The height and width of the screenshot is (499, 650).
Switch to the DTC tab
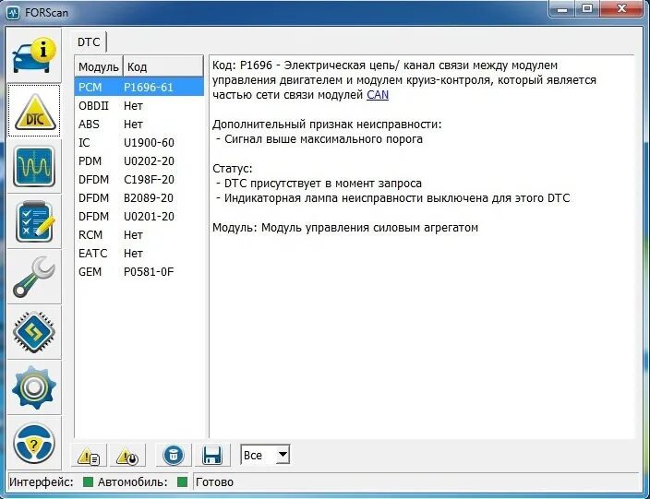(x=90, y=42)
